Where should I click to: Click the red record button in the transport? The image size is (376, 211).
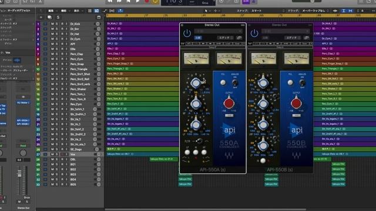coord(147,1)
